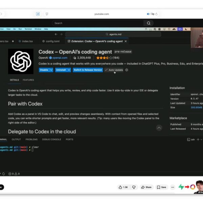Click the translate icon in address bar

point(153,14)
